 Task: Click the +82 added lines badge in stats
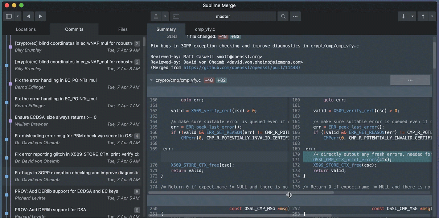coord(235,37)
